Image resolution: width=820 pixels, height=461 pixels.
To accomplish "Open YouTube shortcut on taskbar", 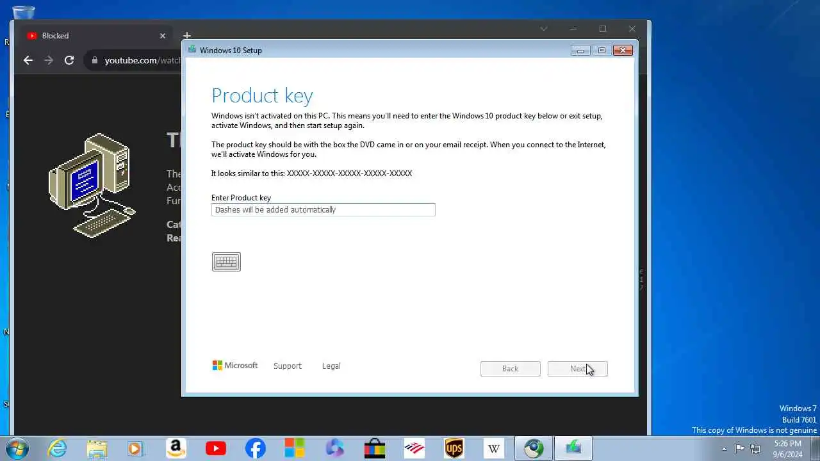I will (215, 448).
